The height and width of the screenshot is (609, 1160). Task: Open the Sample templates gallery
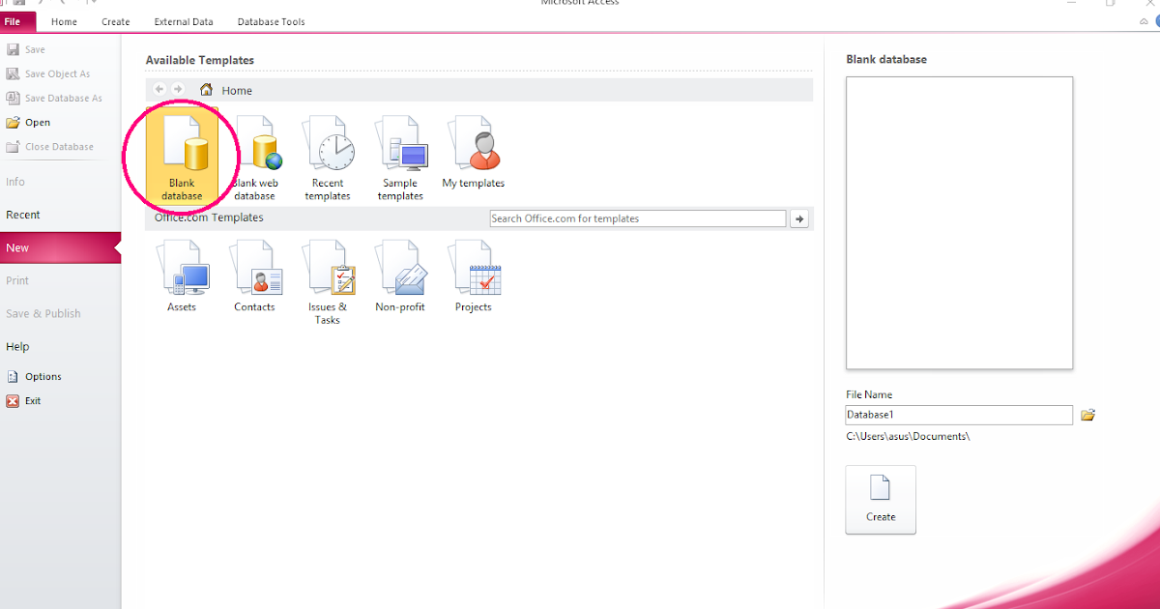400,155
